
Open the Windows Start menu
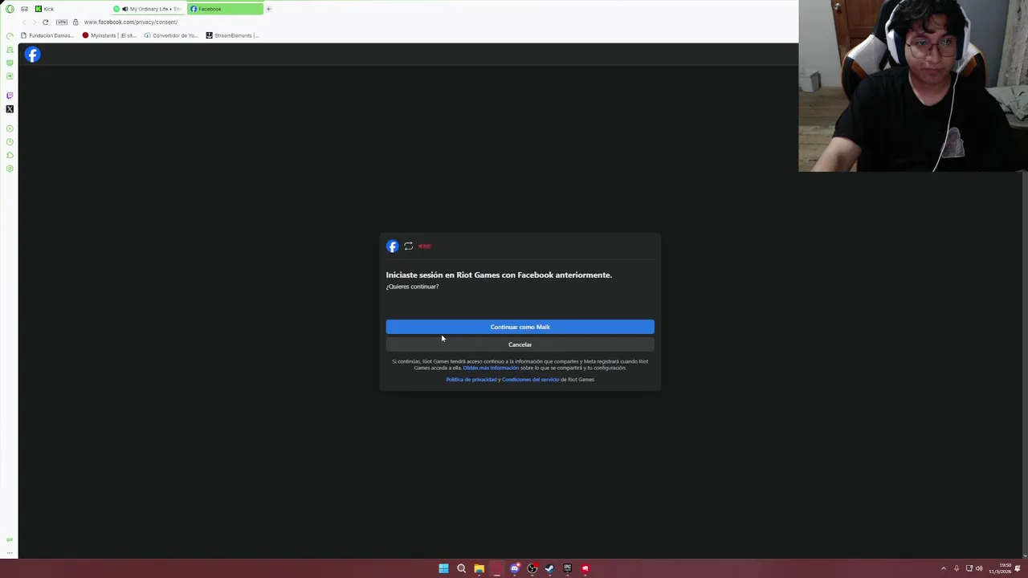click(443, 568)
